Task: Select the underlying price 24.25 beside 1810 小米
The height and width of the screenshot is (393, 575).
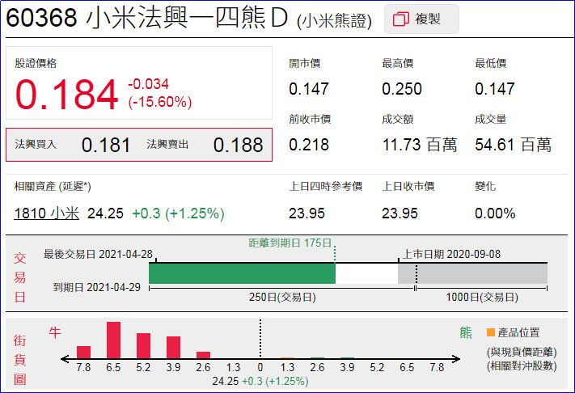Action: click(105, 213)
